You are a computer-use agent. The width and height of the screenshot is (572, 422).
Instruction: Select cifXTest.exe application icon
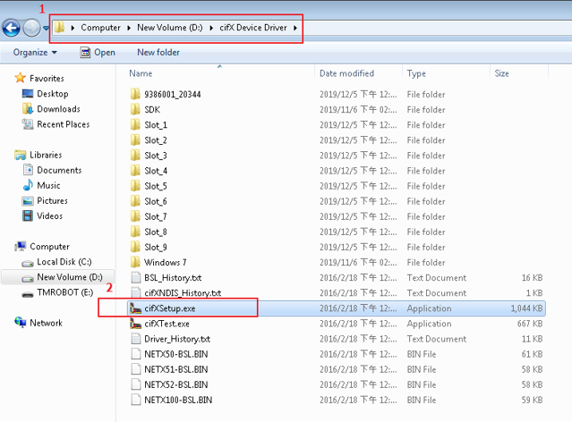tap(136, 324)
